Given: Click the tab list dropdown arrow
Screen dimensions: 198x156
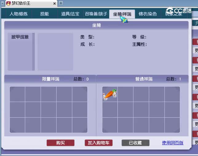Looking at the screenshot, I should tap(2, 3).
